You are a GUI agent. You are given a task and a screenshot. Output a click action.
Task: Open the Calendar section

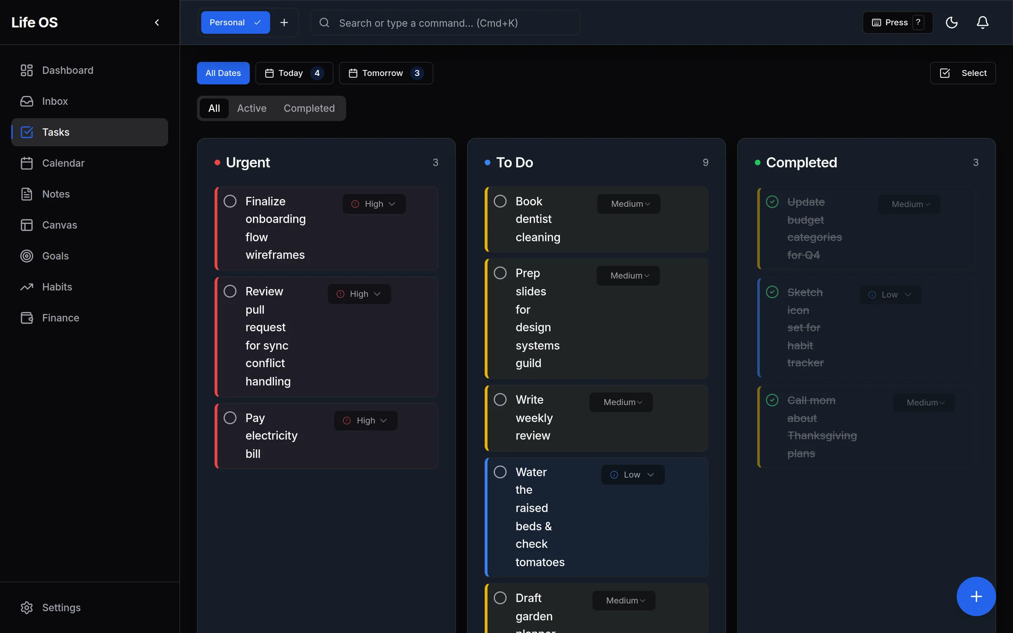tap(89, 163)
